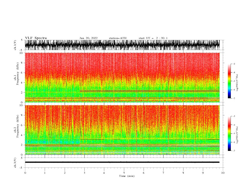Click the ch.1 PSD color scale bar
The width and height of the screenshot is (251, 194).
pos(229,81)
